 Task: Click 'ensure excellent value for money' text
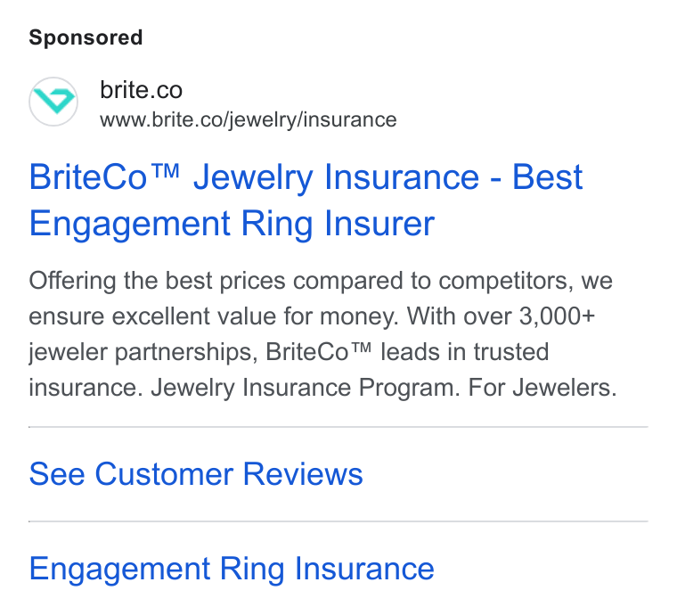click(x=212, y=316)
